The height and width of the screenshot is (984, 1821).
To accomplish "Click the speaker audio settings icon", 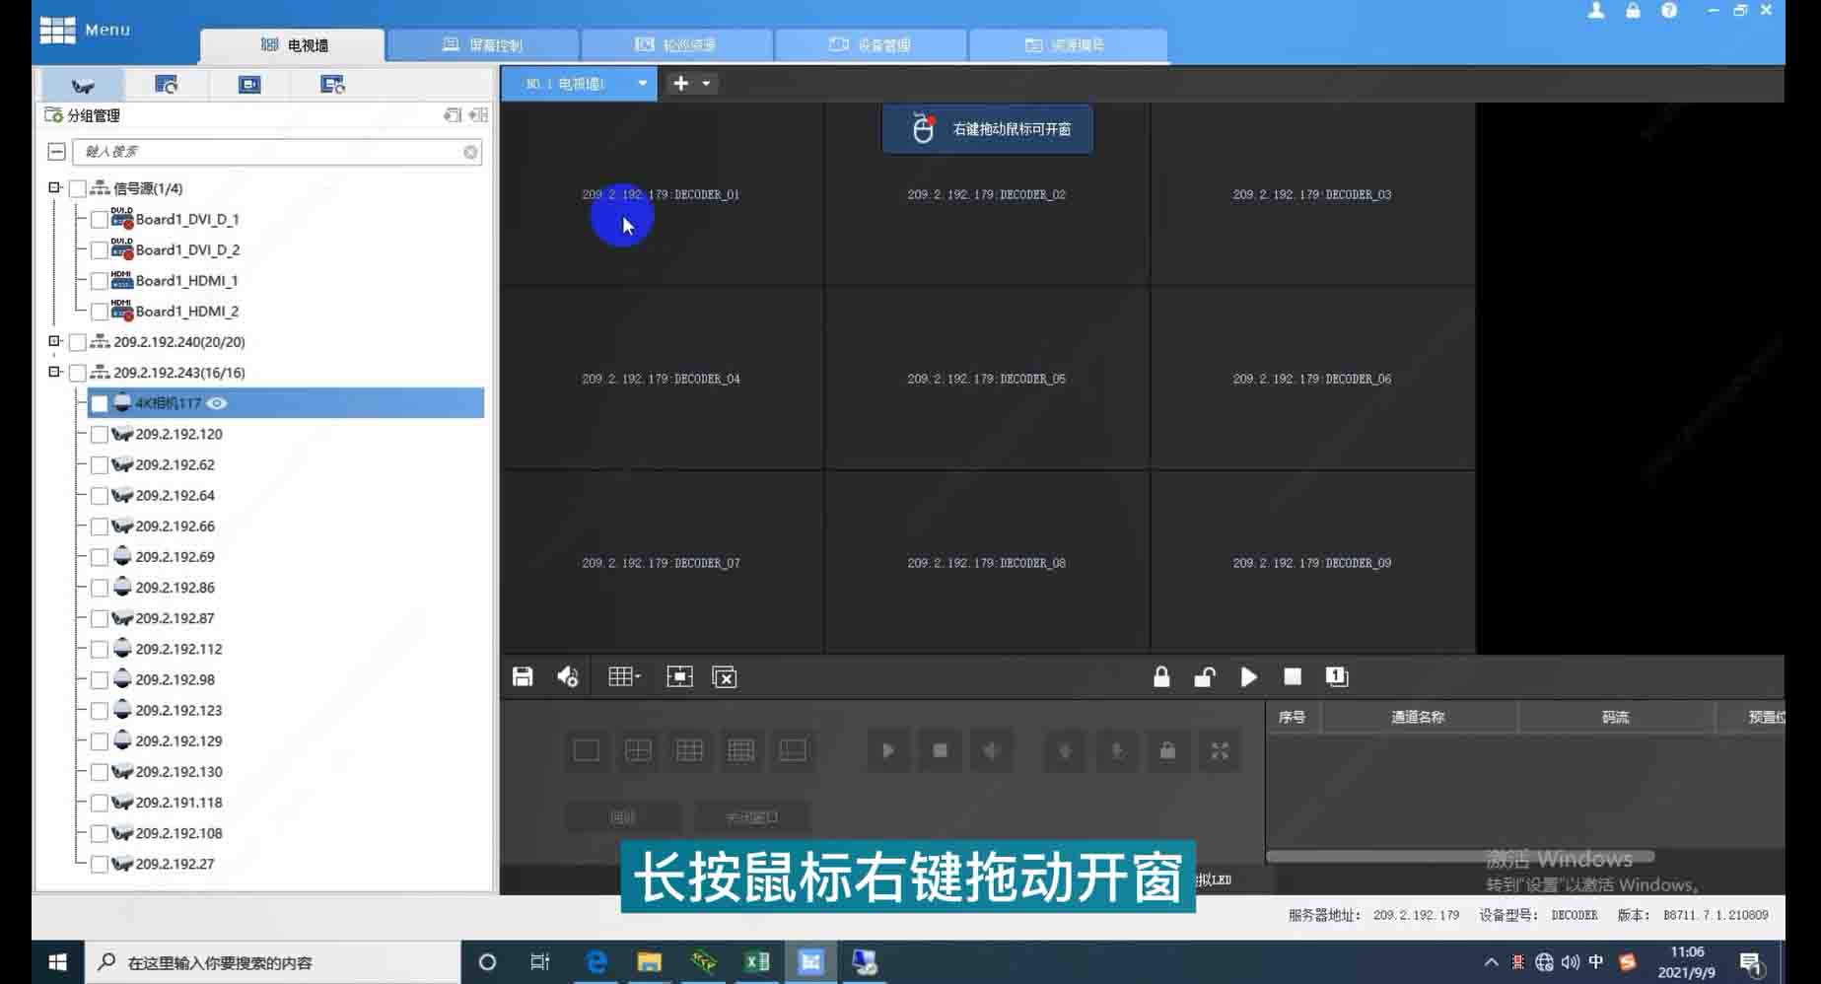I will pyautogui.click(x=568, y=676).
